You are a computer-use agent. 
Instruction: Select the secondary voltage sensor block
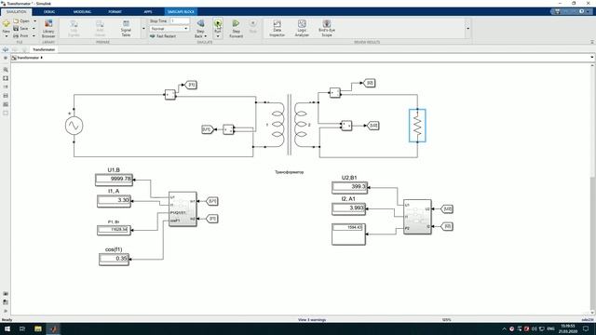tap(346, 126)
